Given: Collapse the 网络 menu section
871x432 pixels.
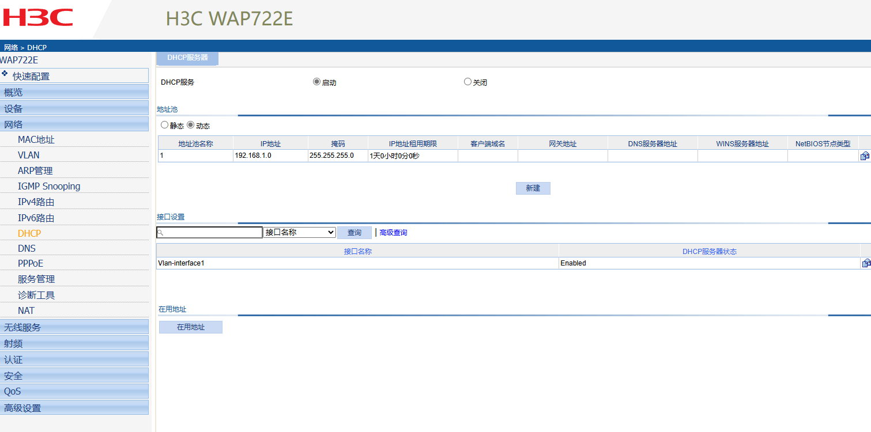Looking at the screenshot, I should [x=74, y=124].
